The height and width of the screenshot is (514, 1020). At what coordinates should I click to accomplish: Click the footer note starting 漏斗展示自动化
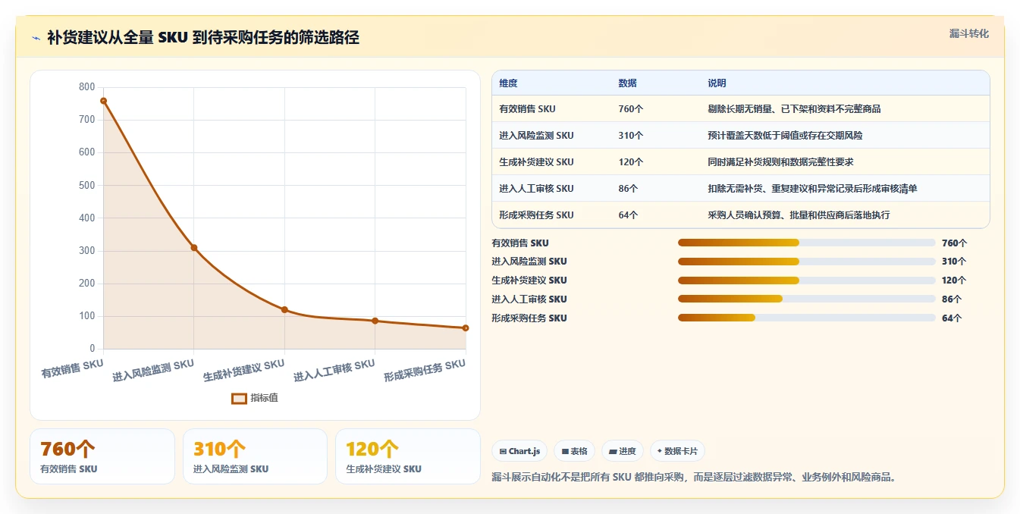(x=694, y=478)
